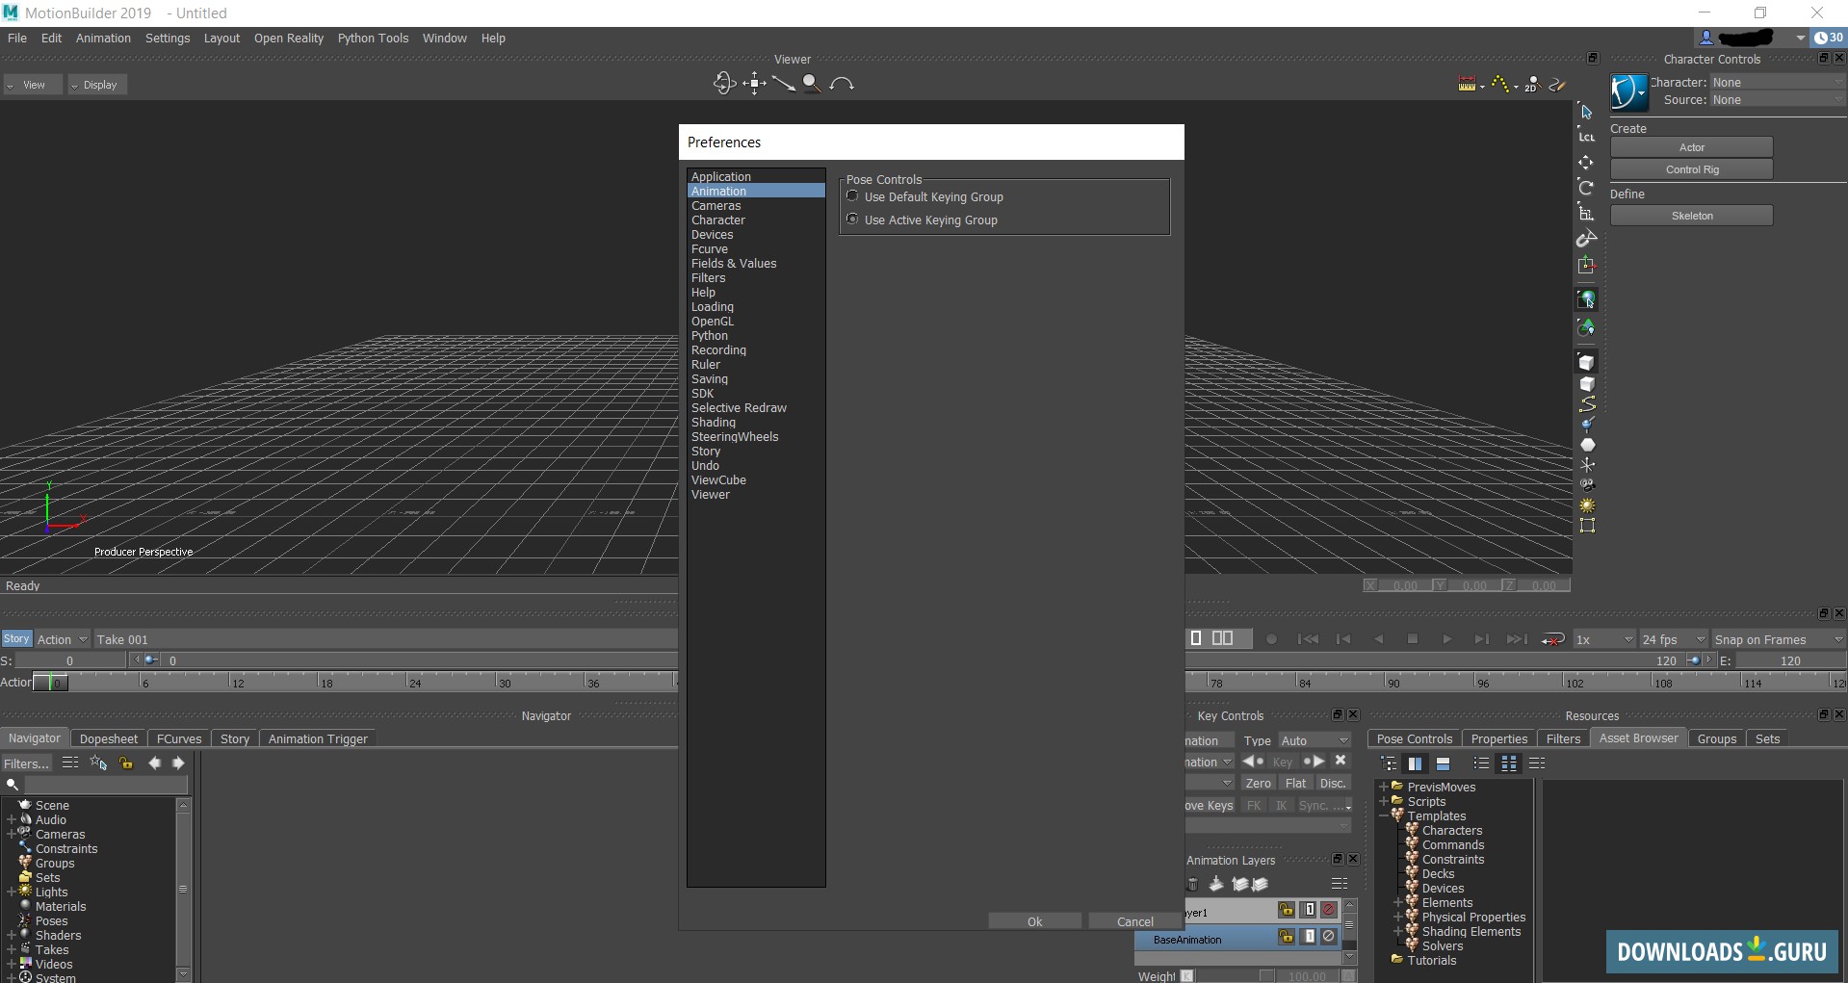
Task: Expand the PrevisMoves folder in Asset Browser
Action: (1384, 787)
